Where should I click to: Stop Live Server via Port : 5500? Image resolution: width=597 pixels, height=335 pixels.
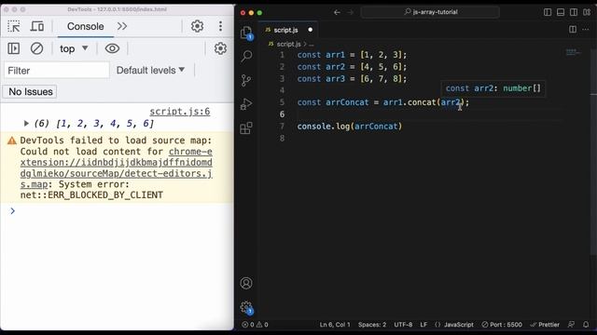[502, 325]
